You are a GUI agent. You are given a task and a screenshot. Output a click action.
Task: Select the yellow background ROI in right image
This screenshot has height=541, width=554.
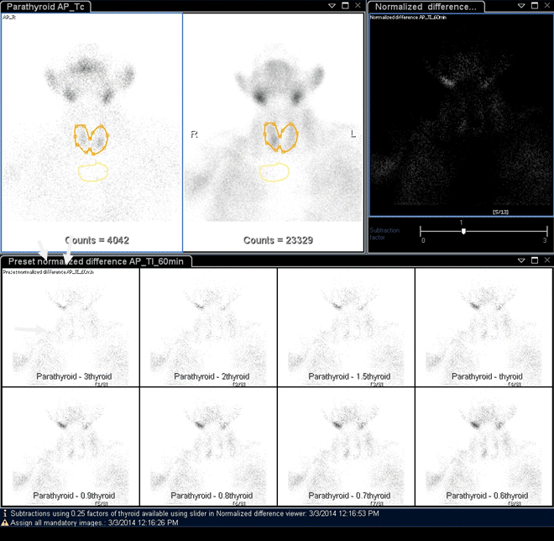pyautogui.click(x=274, y=172)
